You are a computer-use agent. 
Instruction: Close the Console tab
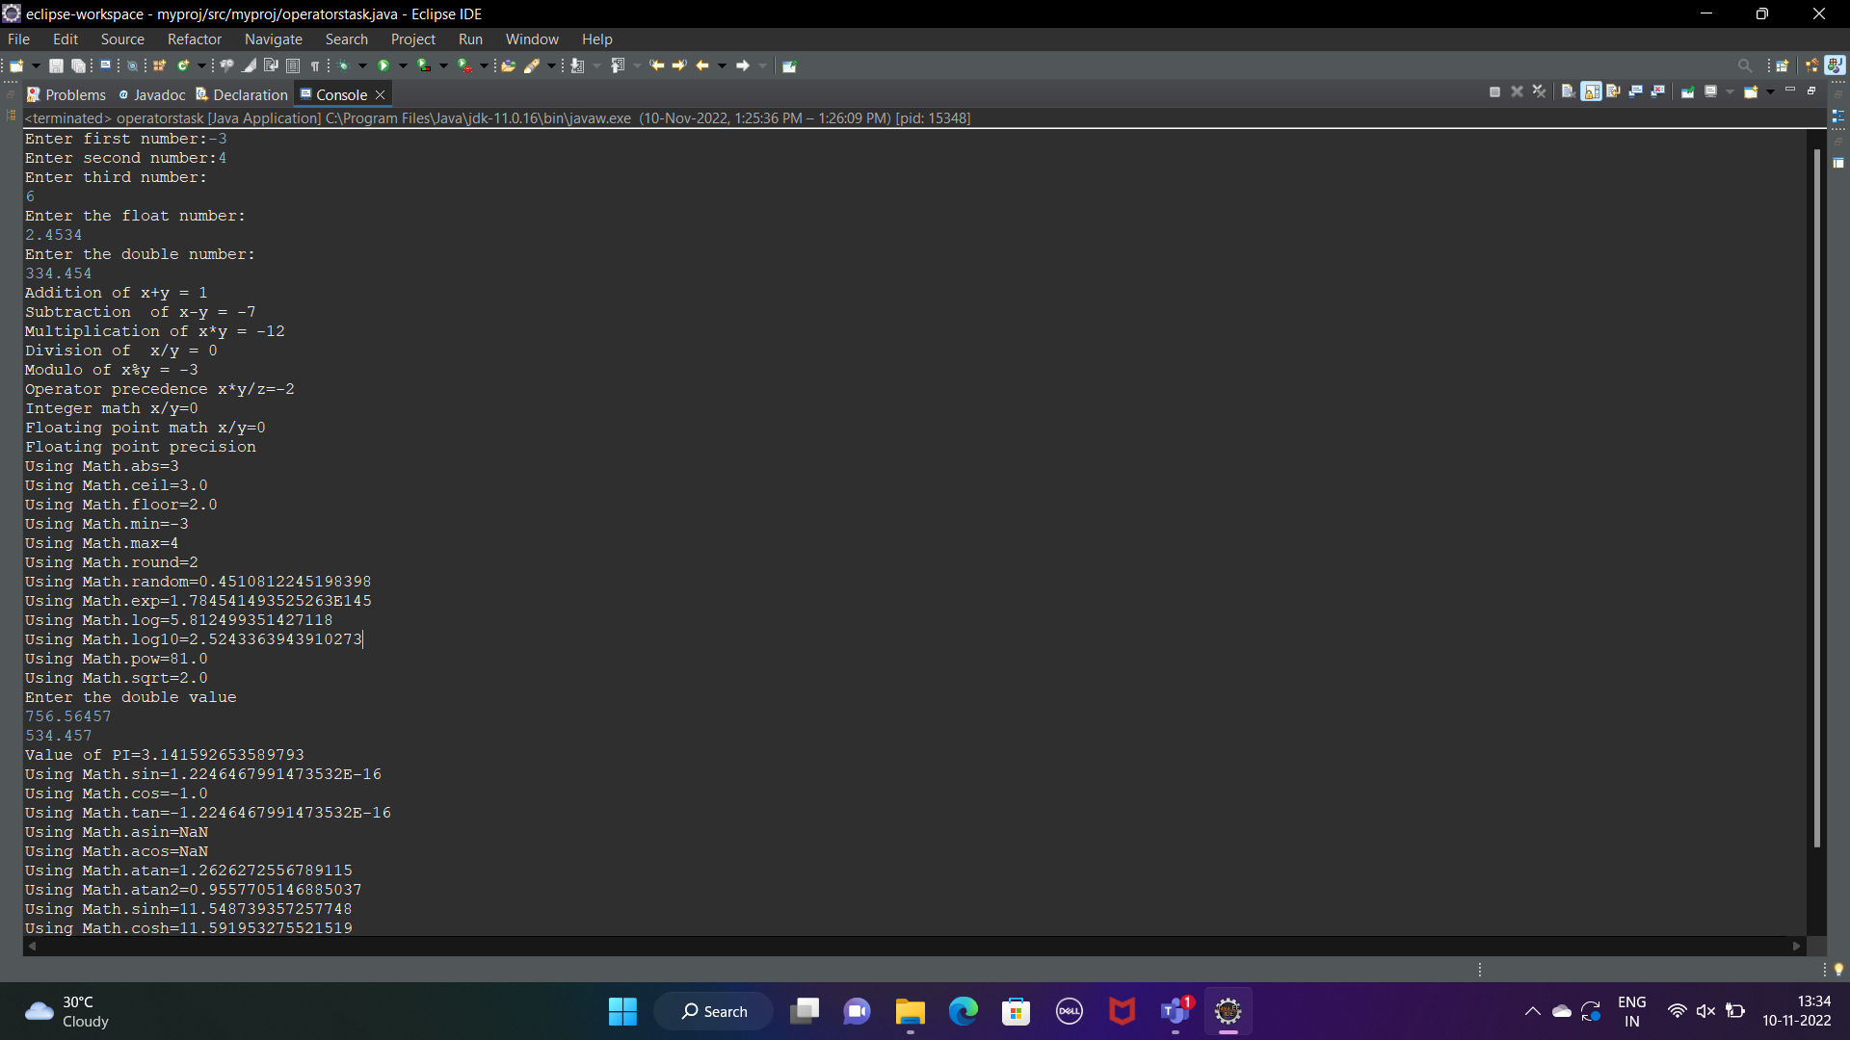pos(381,94)
